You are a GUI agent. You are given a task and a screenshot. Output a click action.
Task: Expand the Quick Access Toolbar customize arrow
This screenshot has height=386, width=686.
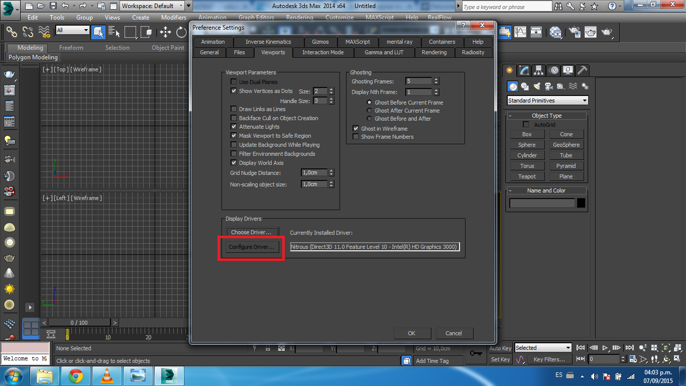click(x=188, y=6)
